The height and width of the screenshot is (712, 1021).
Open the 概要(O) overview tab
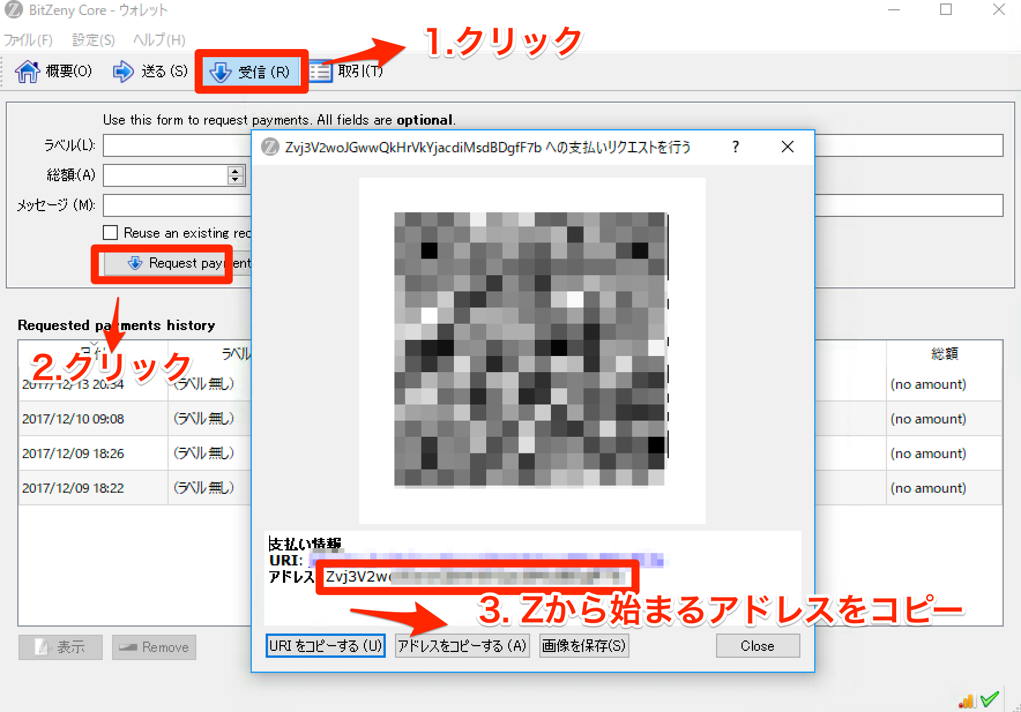(x=53, y=71)
